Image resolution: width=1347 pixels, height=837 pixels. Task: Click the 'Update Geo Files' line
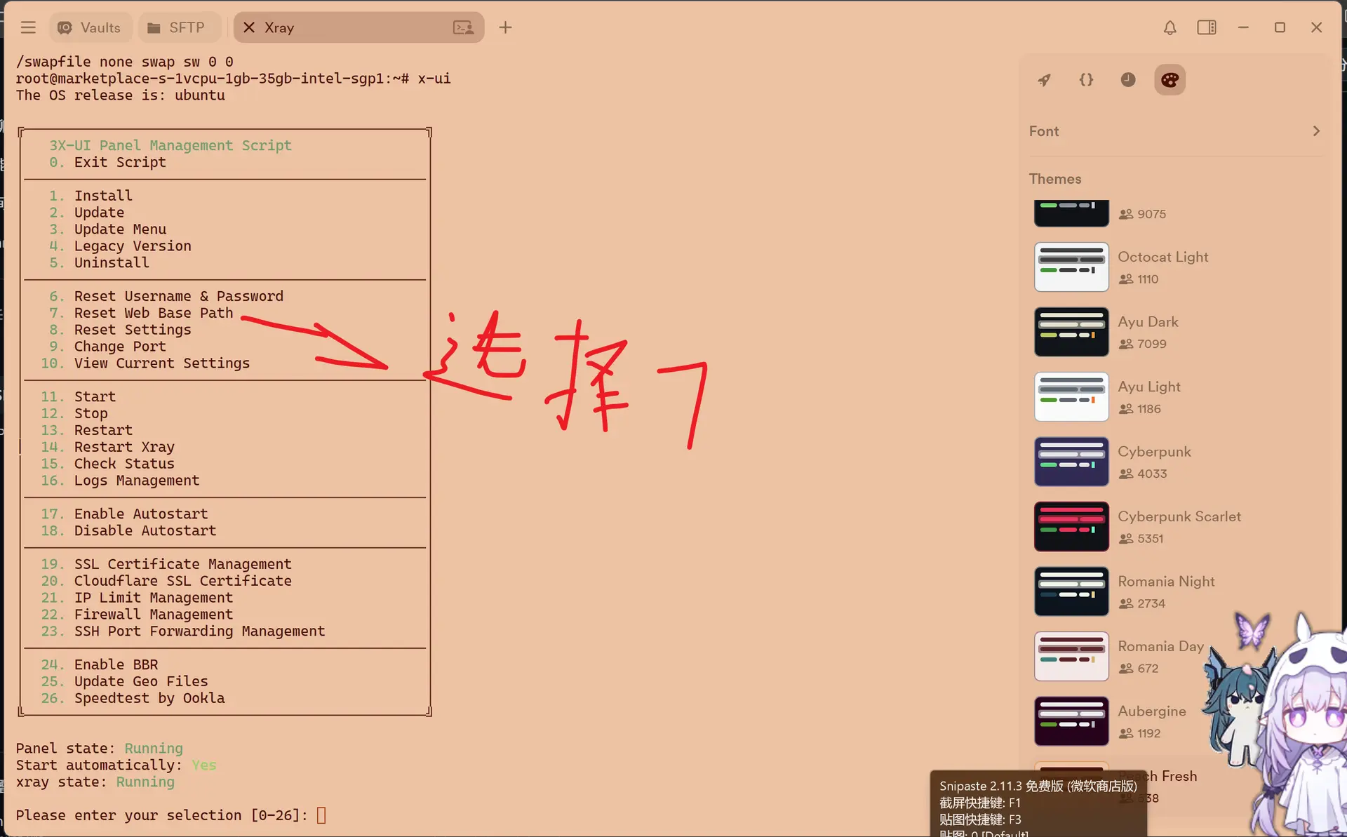coord(124,681)
